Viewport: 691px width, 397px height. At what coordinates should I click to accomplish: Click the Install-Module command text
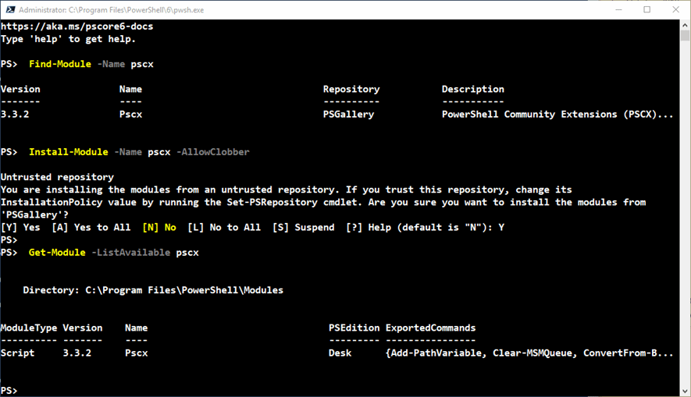point(68,152)
